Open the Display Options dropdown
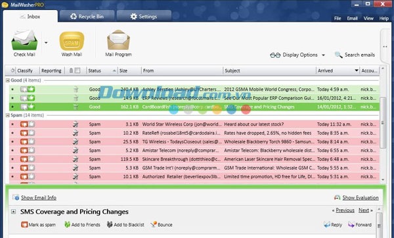Viewport: 394px width, 238px height. [297, 55]
